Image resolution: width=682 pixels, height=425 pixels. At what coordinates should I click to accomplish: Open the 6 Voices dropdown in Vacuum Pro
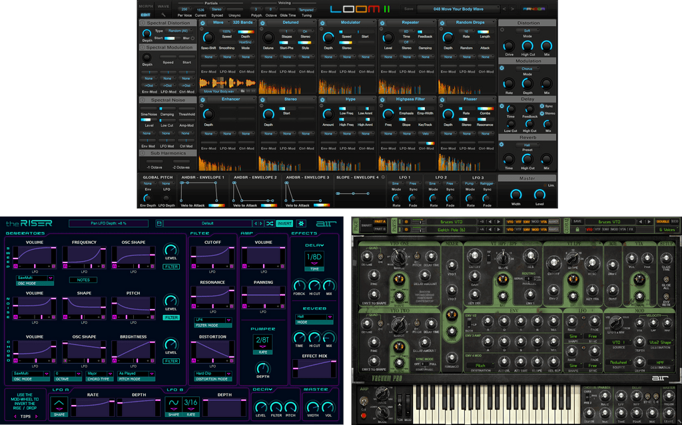(667, 230)
